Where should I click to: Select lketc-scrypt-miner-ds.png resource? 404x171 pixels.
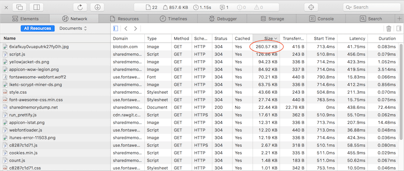point(199,85)
